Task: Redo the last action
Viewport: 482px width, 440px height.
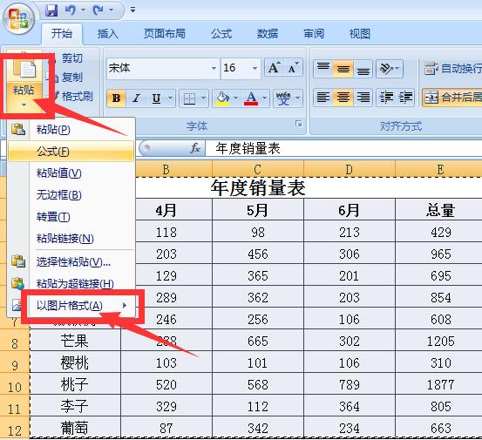Action: 98,10
